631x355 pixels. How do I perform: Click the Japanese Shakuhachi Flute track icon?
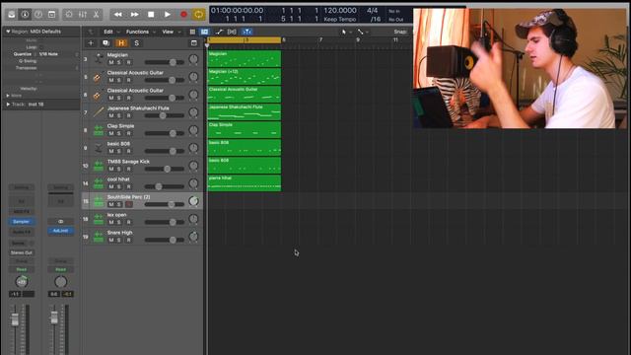pos(99,112)
